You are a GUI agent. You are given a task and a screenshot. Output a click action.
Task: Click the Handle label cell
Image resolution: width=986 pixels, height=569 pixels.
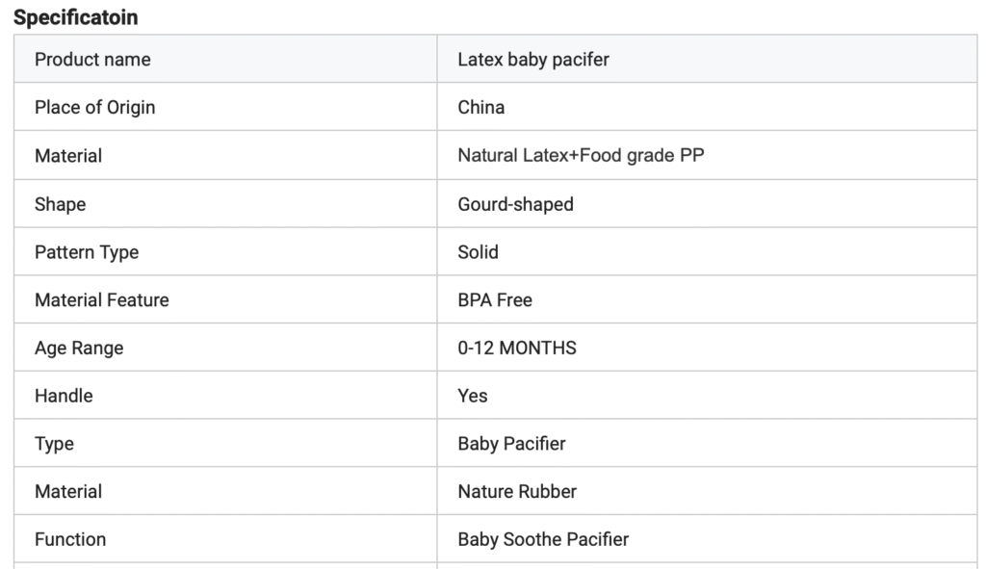tap(64, 396)
